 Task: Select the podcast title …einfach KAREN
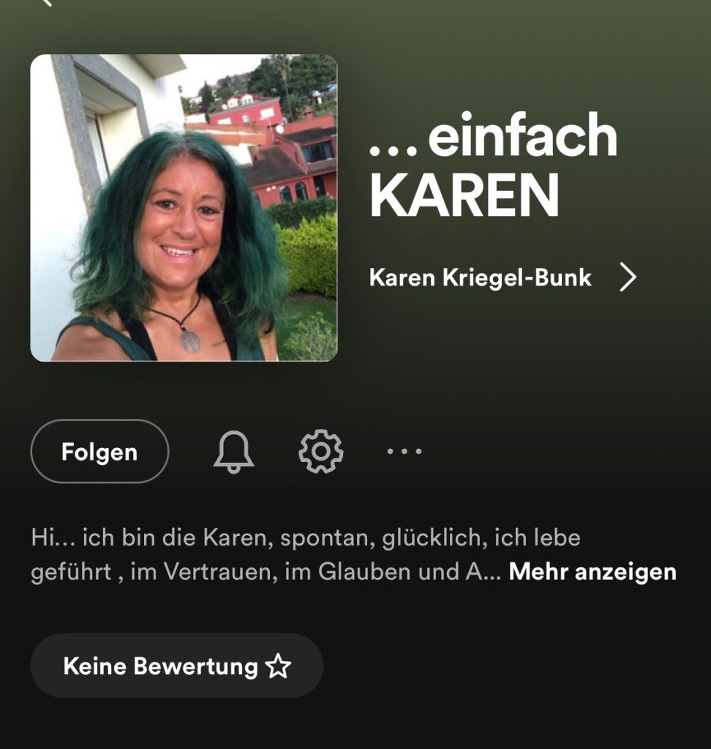coord(494,165)
